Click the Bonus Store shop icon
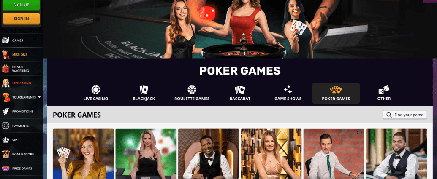Screen dimensions: 437x179 [x=5, y=154]
